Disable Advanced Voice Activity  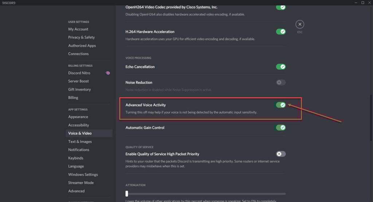(281, 105)
